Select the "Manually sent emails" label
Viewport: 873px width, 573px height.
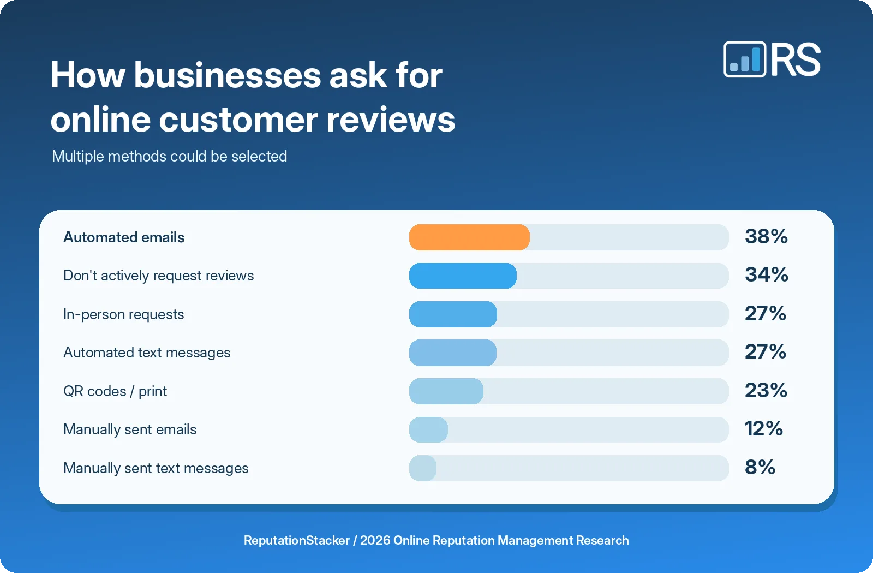coord(130,429)
